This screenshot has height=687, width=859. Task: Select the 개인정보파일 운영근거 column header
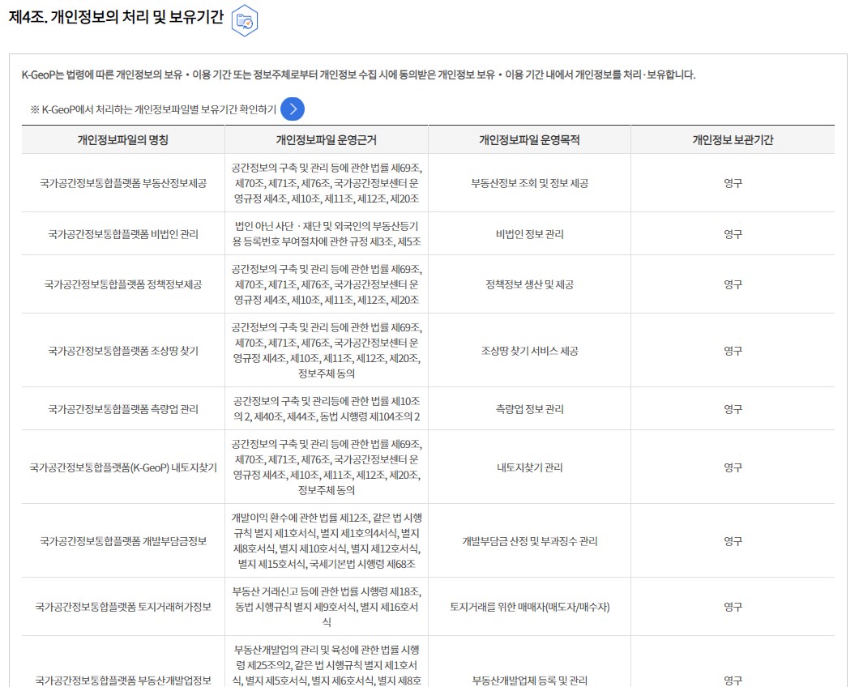326,140
